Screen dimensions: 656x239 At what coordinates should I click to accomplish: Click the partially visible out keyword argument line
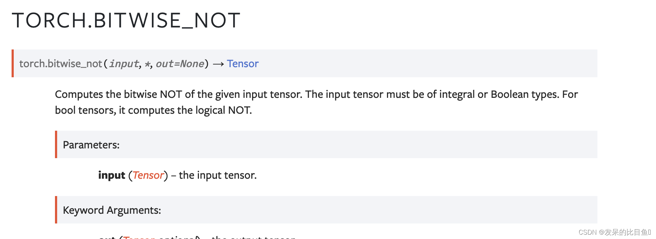(197, 237)
